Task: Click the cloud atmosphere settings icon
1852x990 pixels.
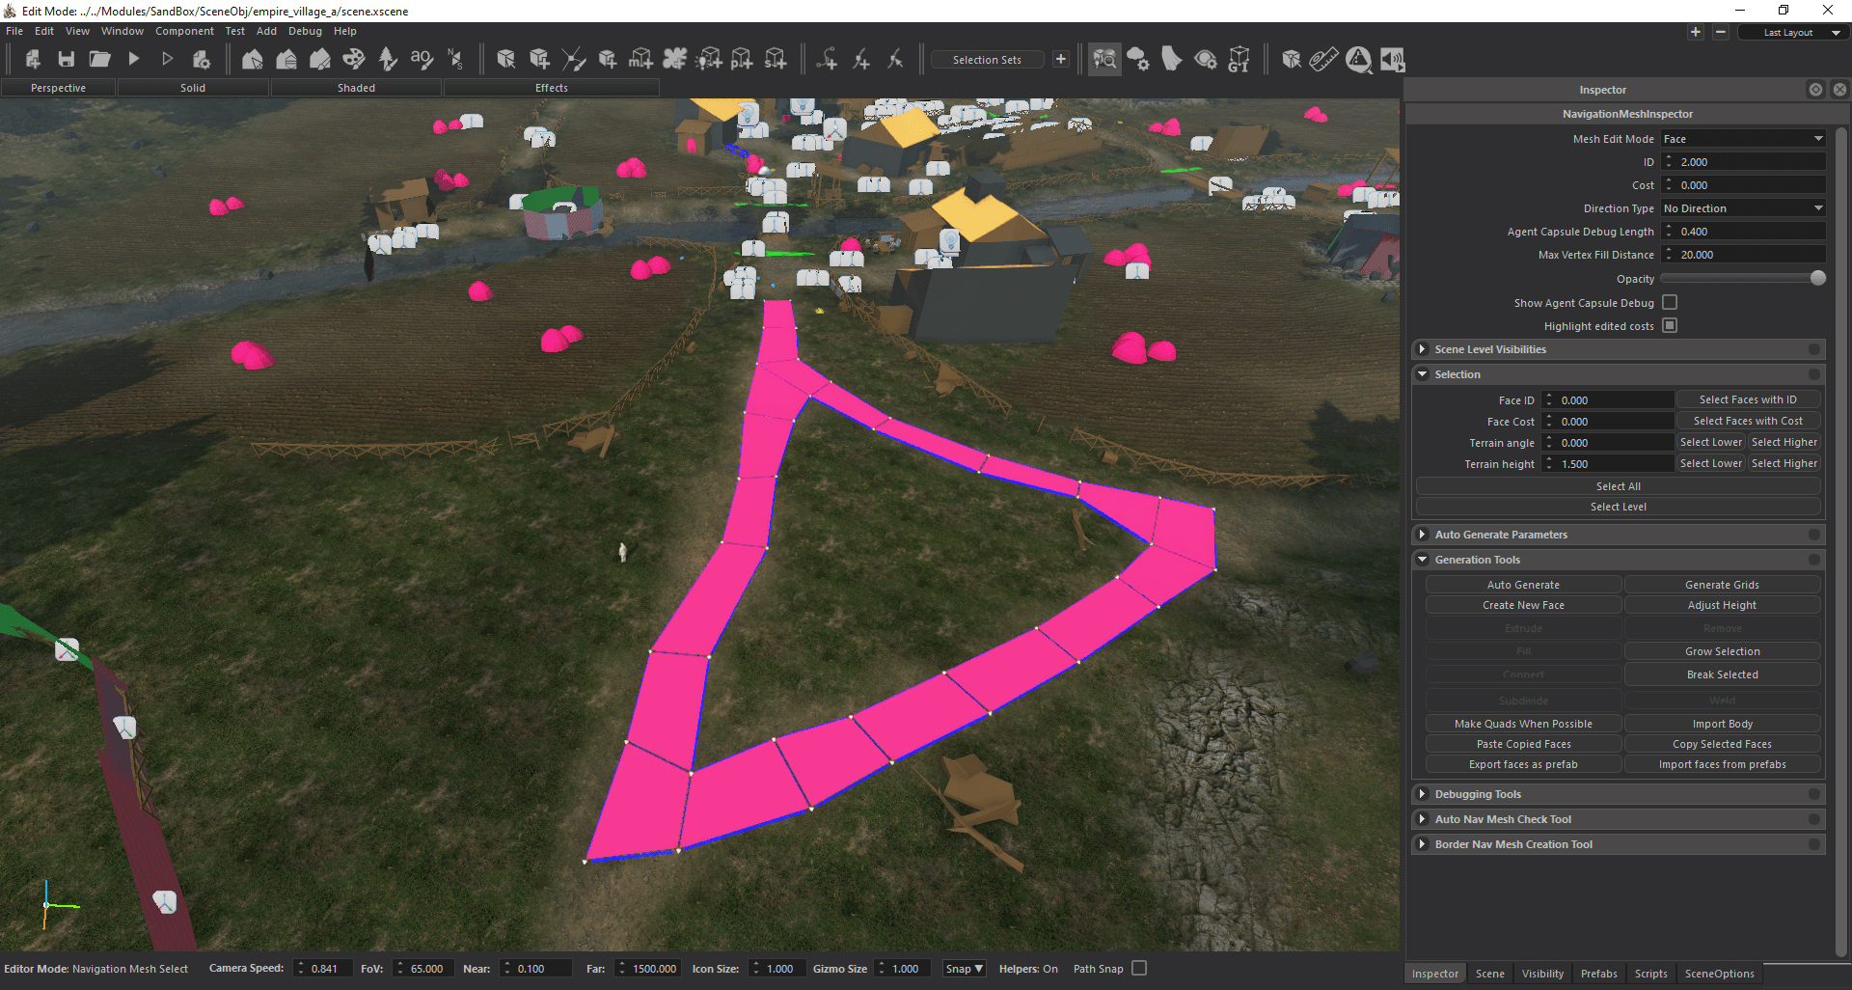Action: click(x=1138, y=59)
